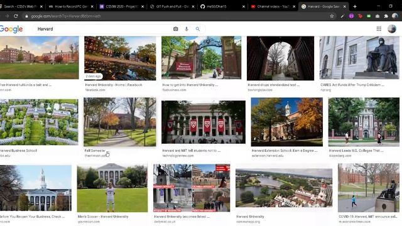
Task: Switch to the me50 GitHub tab
Action: [222, 6]
